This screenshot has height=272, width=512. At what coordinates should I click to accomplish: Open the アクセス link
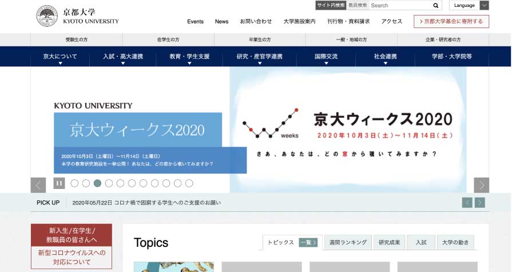pyautogui.click(x=391, y=22)
